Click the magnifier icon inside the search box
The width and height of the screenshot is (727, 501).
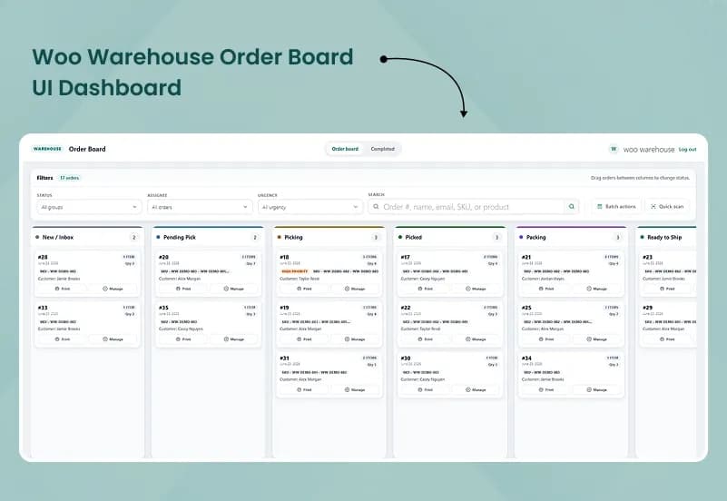click(376, 207)
